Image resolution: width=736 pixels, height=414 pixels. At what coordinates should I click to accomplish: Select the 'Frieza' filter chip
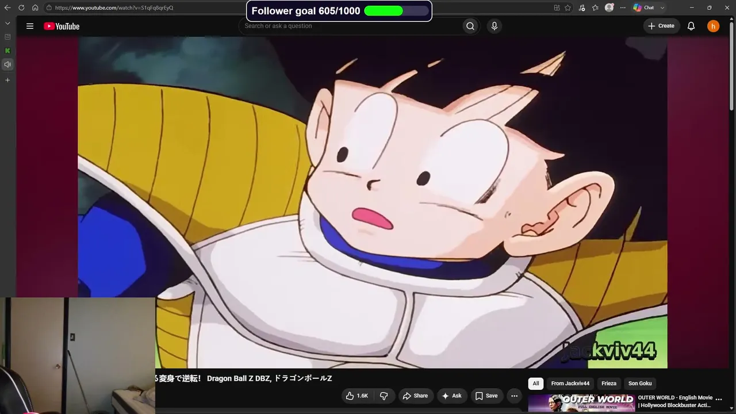coord(609,384)
